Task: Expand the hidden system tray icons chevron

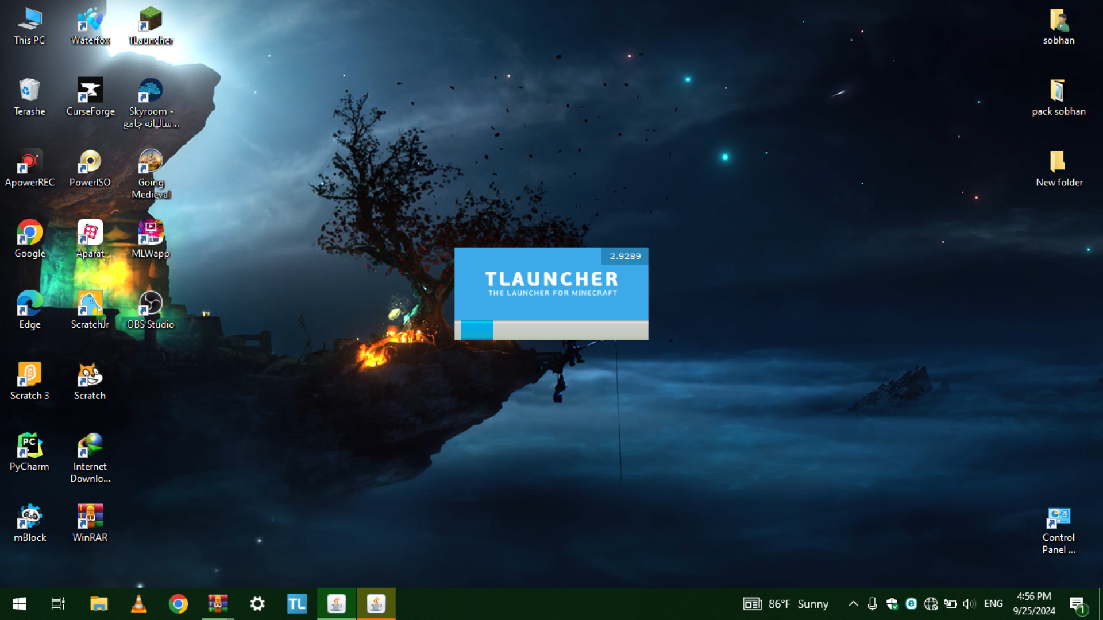Action: (x=853, y=604)
